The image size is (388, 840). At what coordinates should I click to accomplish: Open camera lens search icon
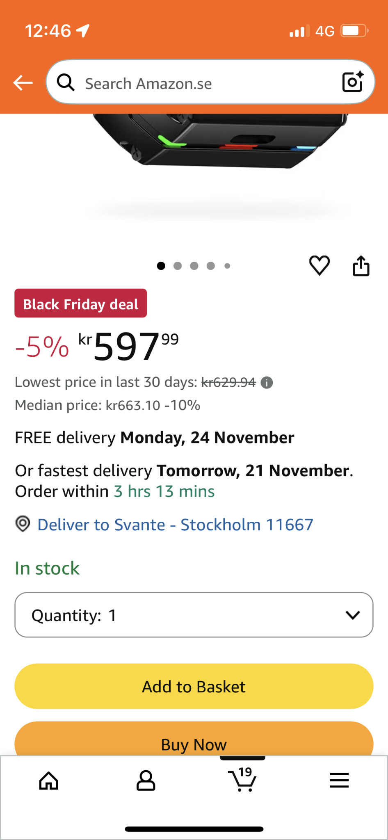[353, 82]
